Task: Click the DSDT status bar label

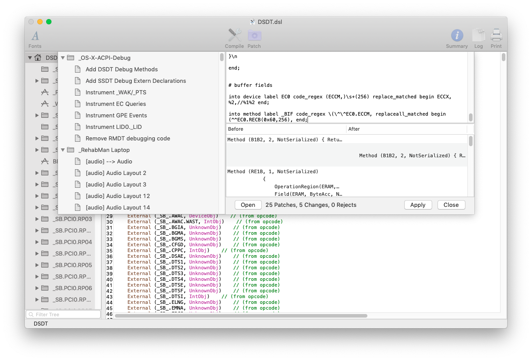Action: [41, 324]
